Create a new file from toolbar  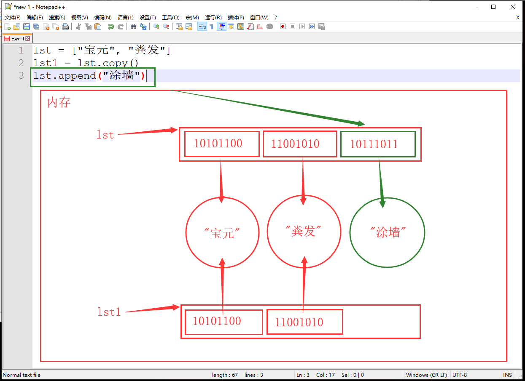pos(7,27)
